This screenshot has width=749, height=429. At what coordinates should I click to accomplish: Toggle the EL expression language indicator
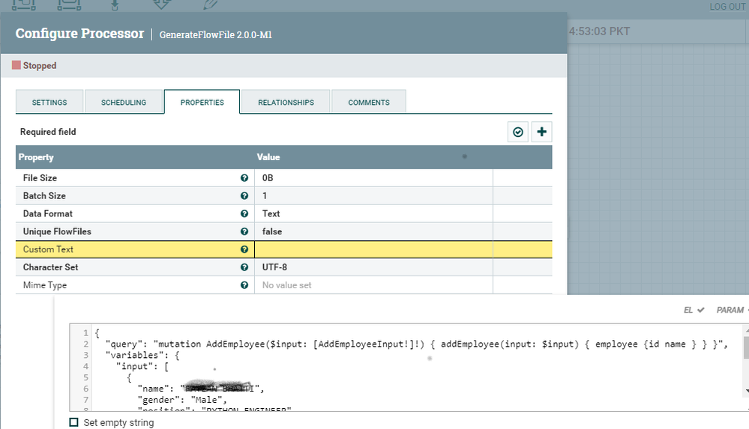[694, 310]
